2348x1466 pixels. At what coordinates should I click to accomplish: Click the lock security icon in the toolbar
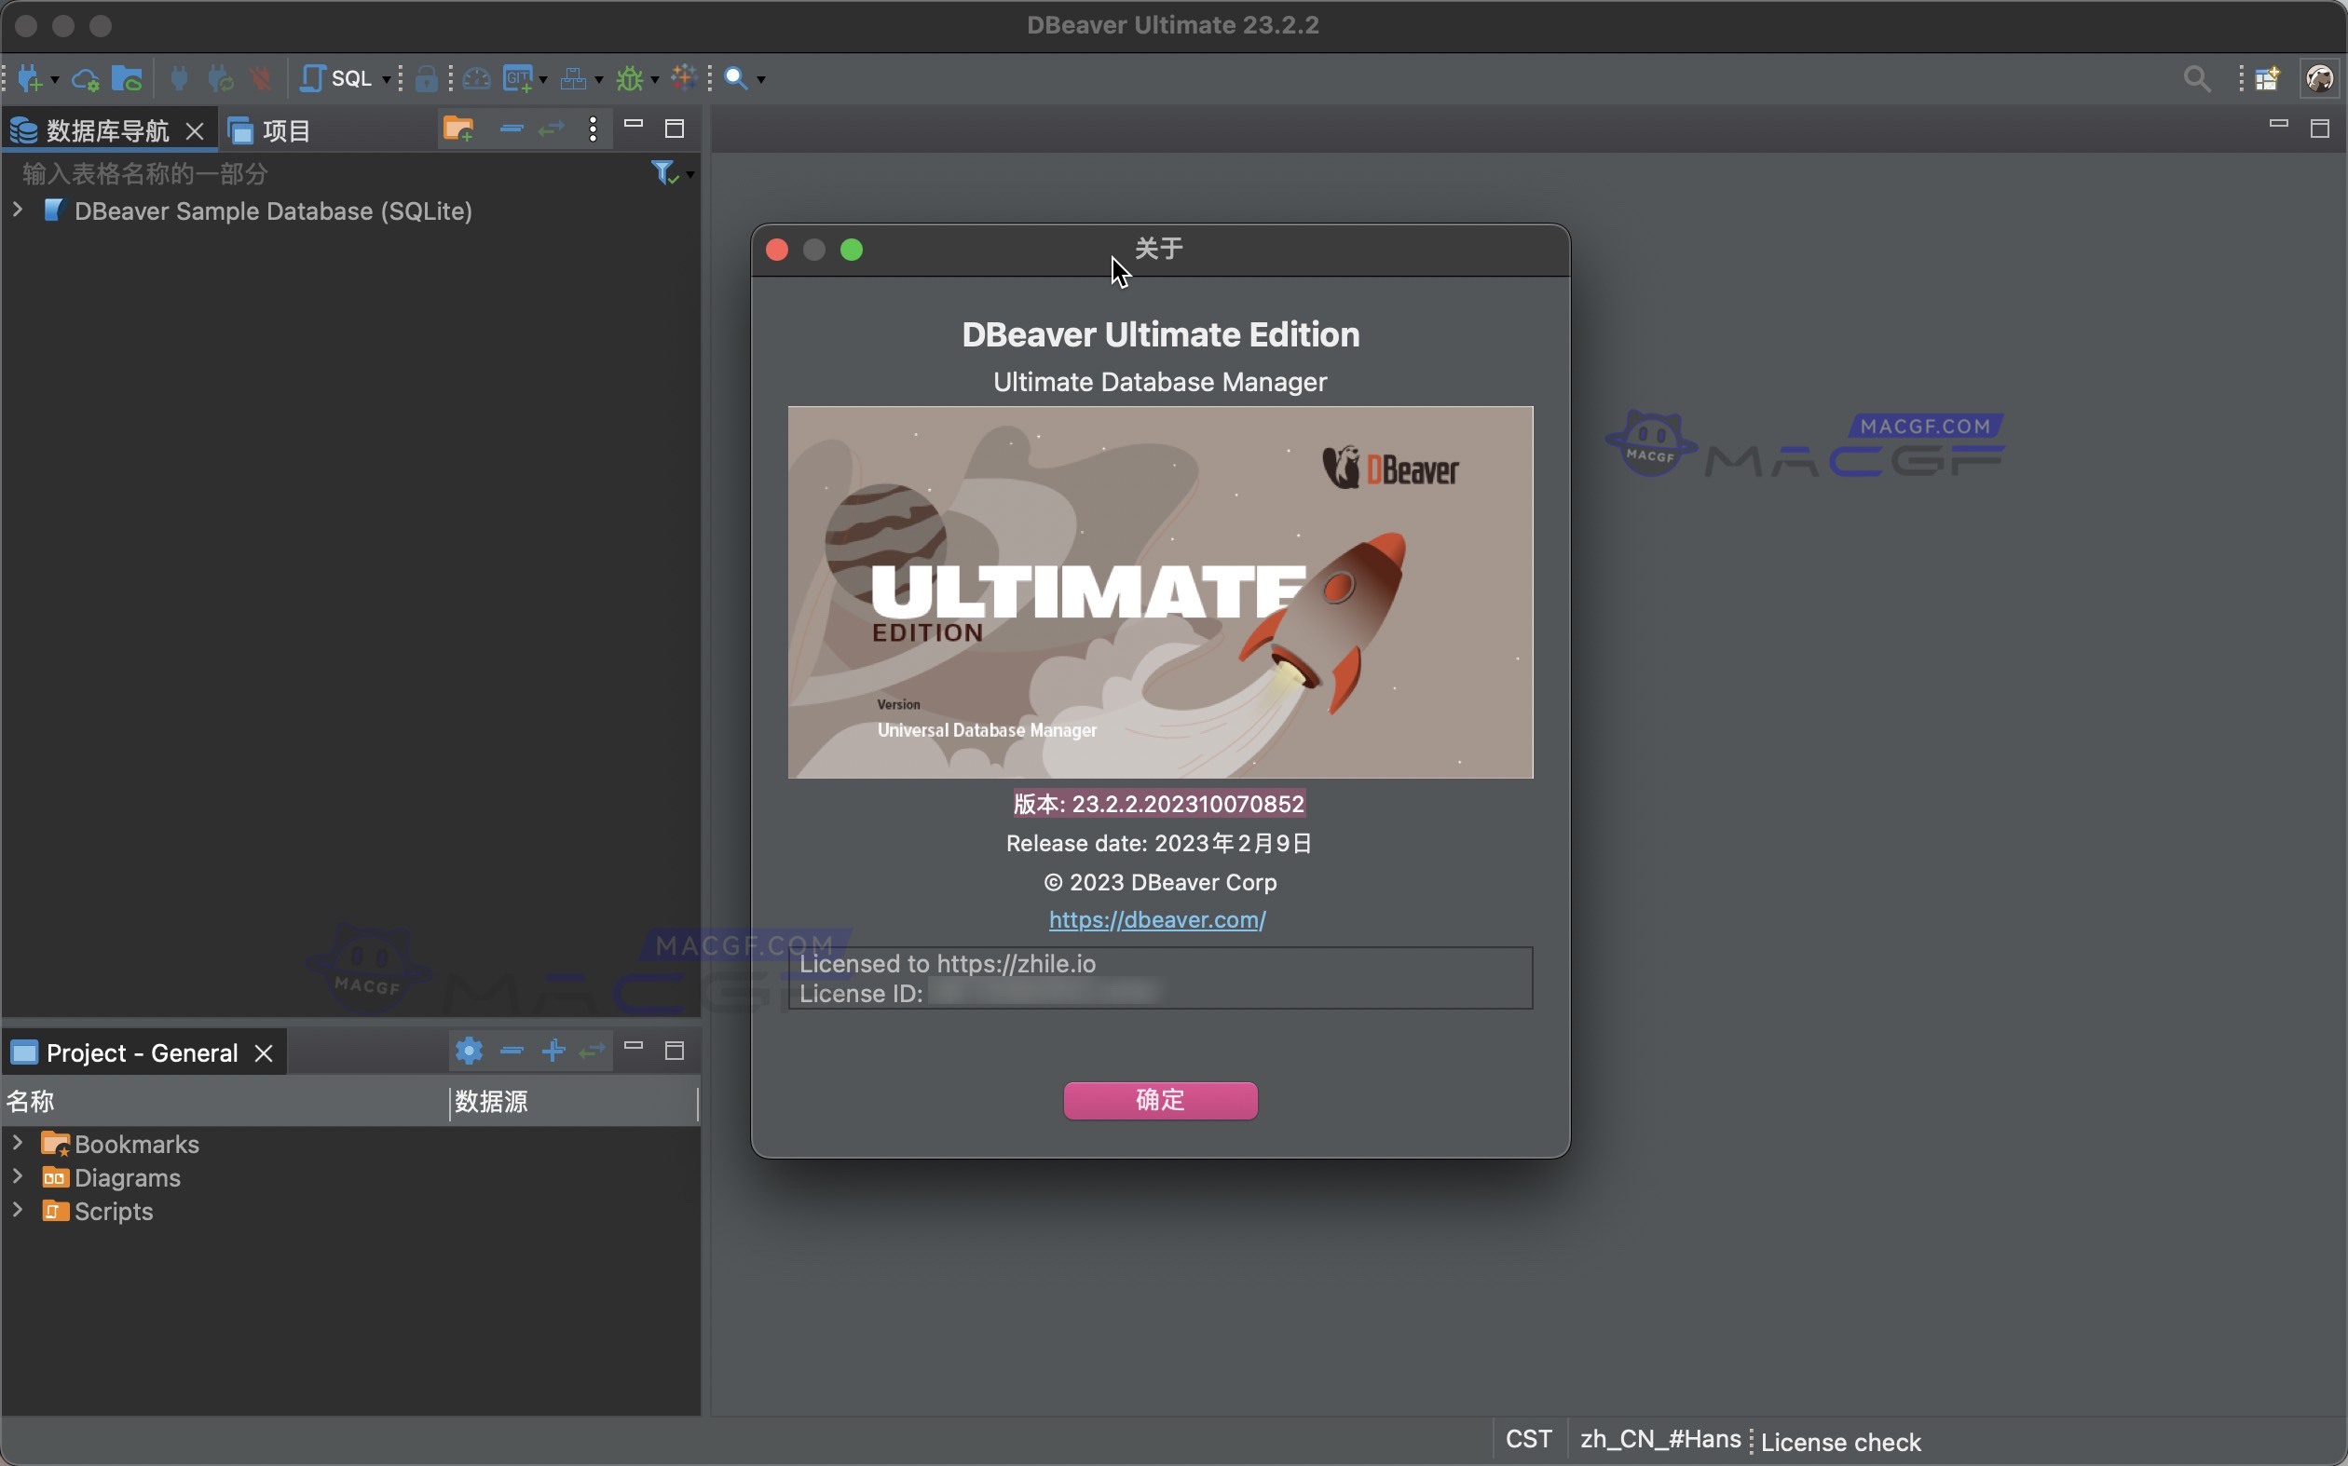point(429,79)
